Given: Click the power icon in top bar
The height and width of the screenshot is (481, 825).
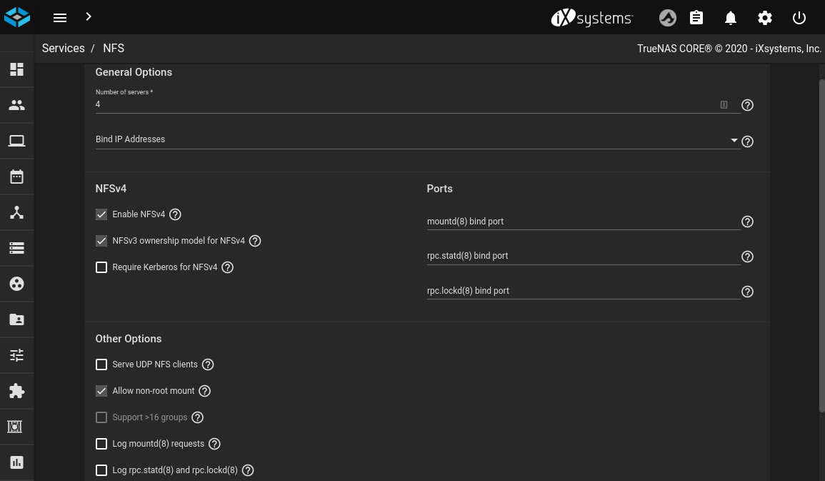Looking at the screenshot, I should (x=799, y=18).
